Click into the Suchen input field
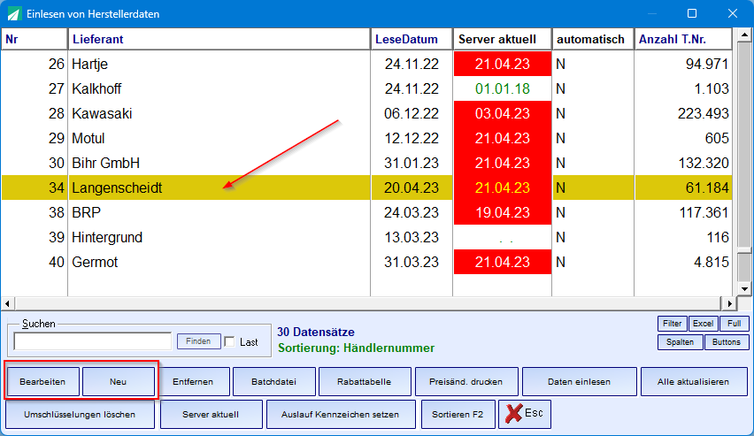Screen dimensions: 754x436 tap(92, 341)
